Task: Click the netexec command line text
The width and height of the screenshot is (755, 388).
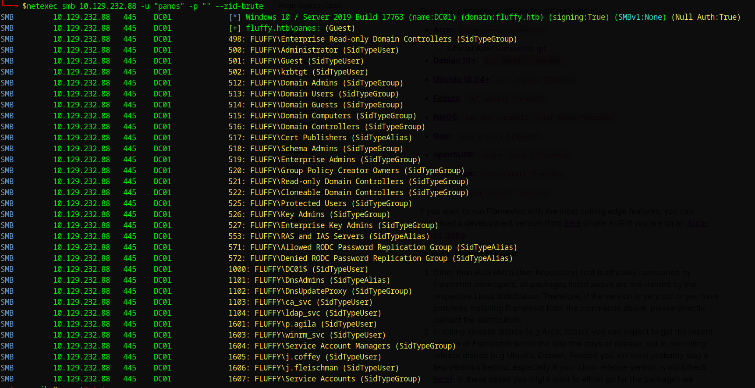Action: pos(143,6)
